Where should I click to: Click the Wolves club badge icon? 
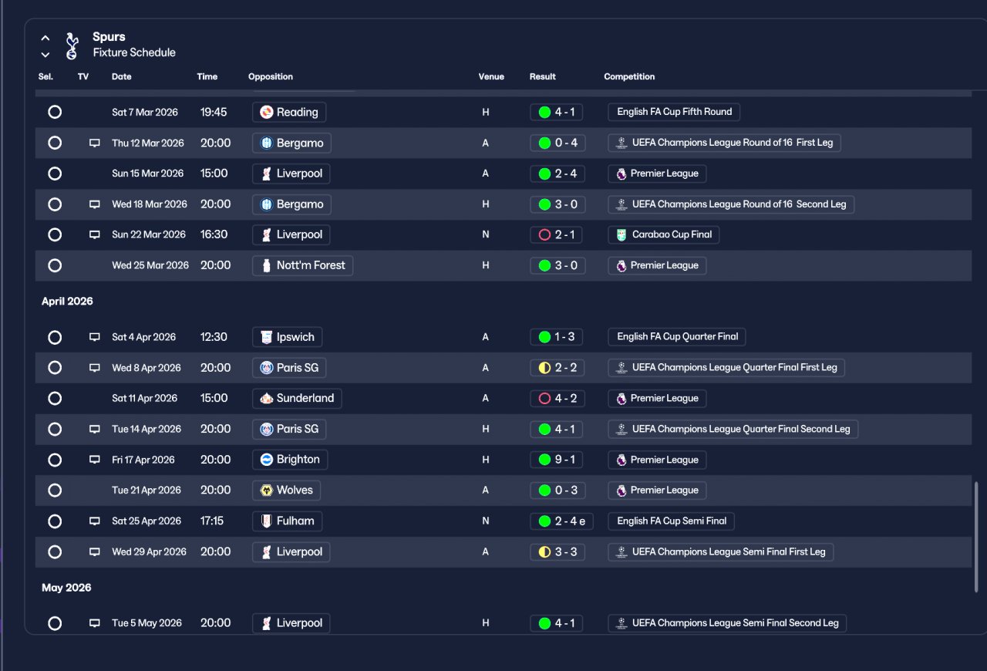267,491
